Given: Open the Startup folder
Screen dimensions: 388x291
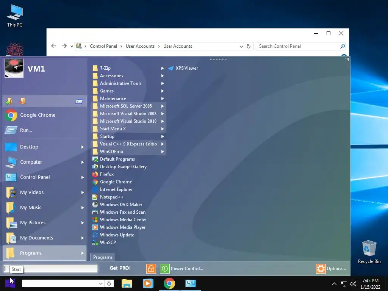Looking at the screenshot, I should [x=128, y=136].
